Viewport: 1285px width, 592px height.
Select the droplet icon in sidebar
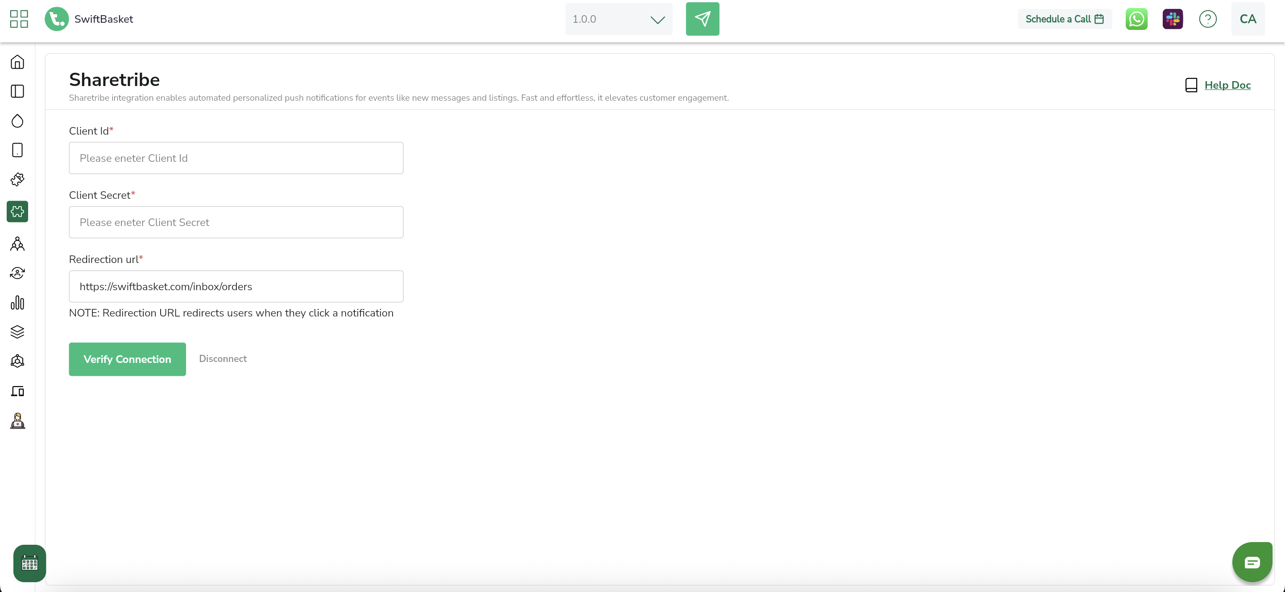(17, 121)
